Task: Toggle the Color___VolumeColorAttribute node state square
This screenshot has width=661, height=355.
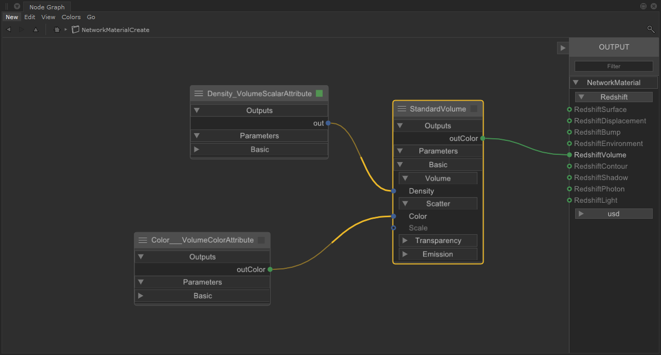Action: click(261, 240)
